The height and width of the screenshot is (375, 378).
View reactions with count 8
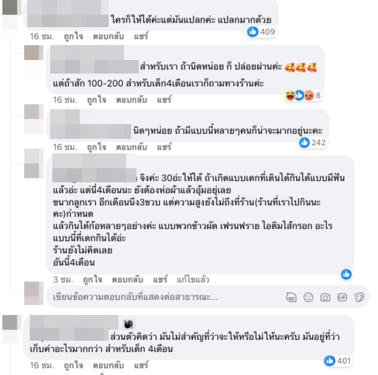pyautogui.click(x=303, y=95)
